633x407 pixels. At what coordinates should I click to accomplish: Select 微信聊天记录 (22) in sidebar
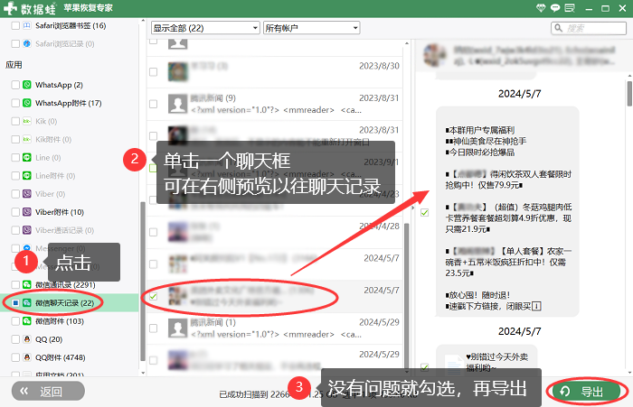tap(69, 302)
